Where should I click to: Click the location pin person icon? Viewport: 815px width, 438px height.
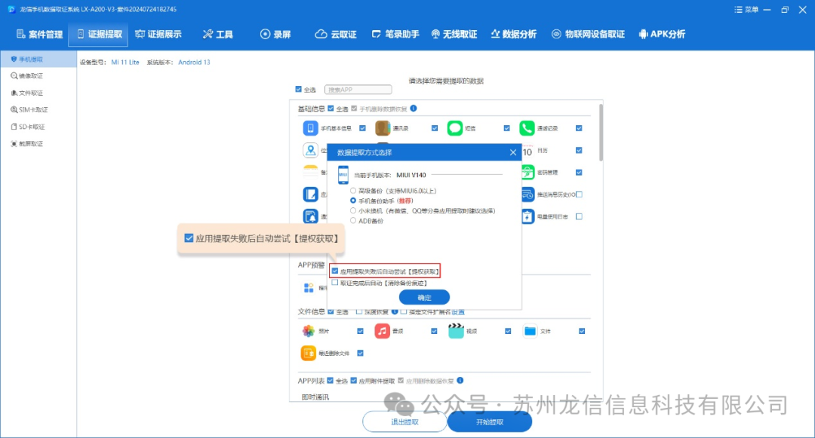click(x=310, y=150)
